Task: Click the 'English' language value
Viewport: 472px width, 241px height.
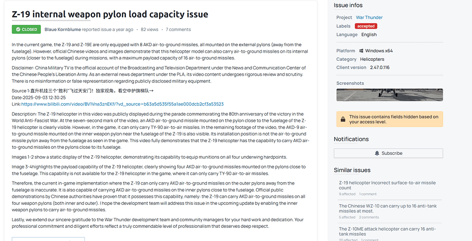Action: 369,34
